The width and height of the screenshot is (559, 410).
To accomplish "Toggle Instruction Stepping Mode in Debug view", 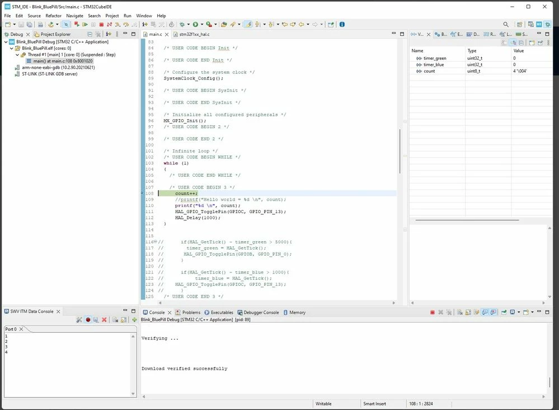I will tap(108, 34).
